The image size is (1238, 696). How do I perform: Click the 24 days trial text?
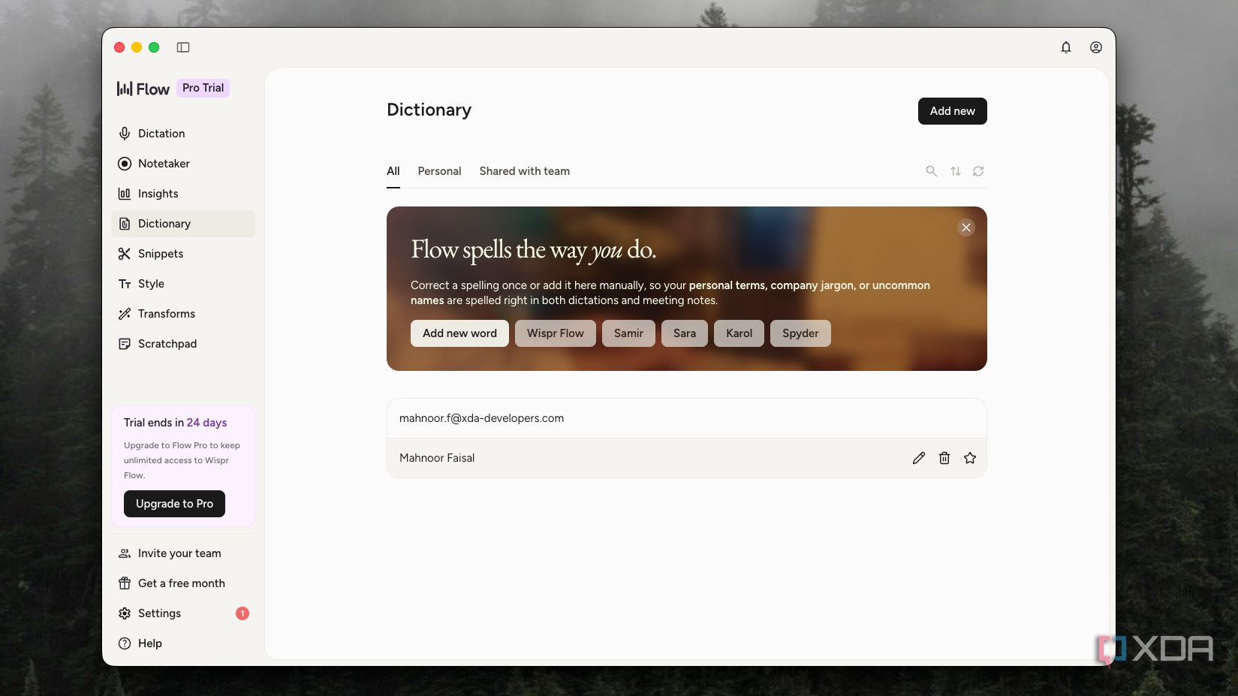[x=206, y=423]
